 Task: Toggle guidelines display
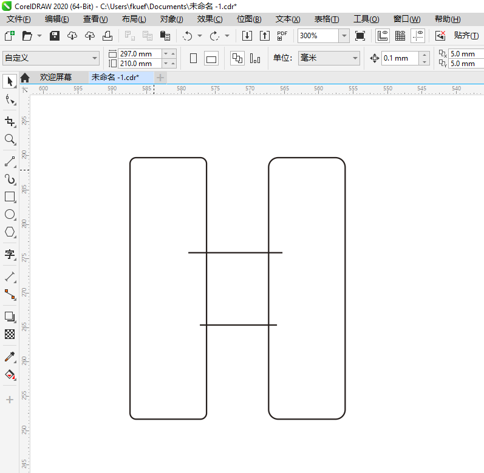[418, 36]
